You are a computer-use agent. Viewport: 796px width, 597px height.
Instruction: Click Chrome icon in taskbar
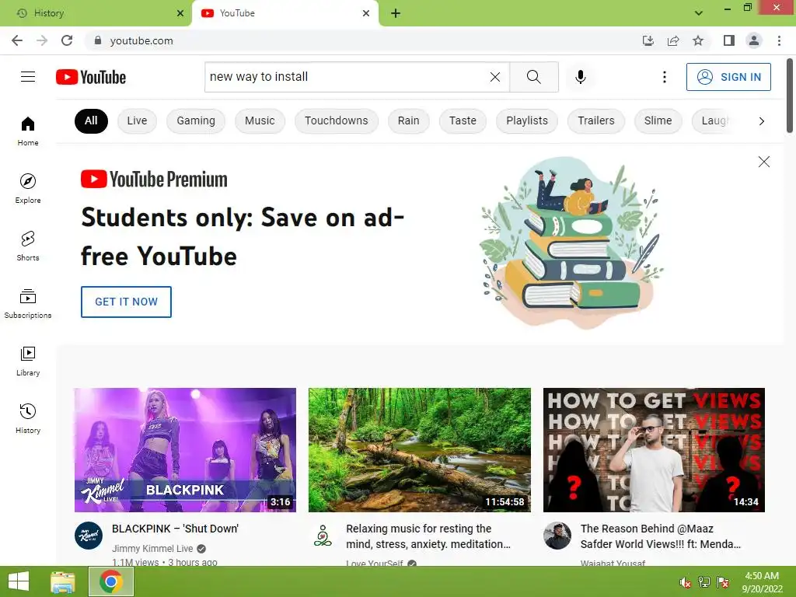pyautogui.click(x=111, y=581)
